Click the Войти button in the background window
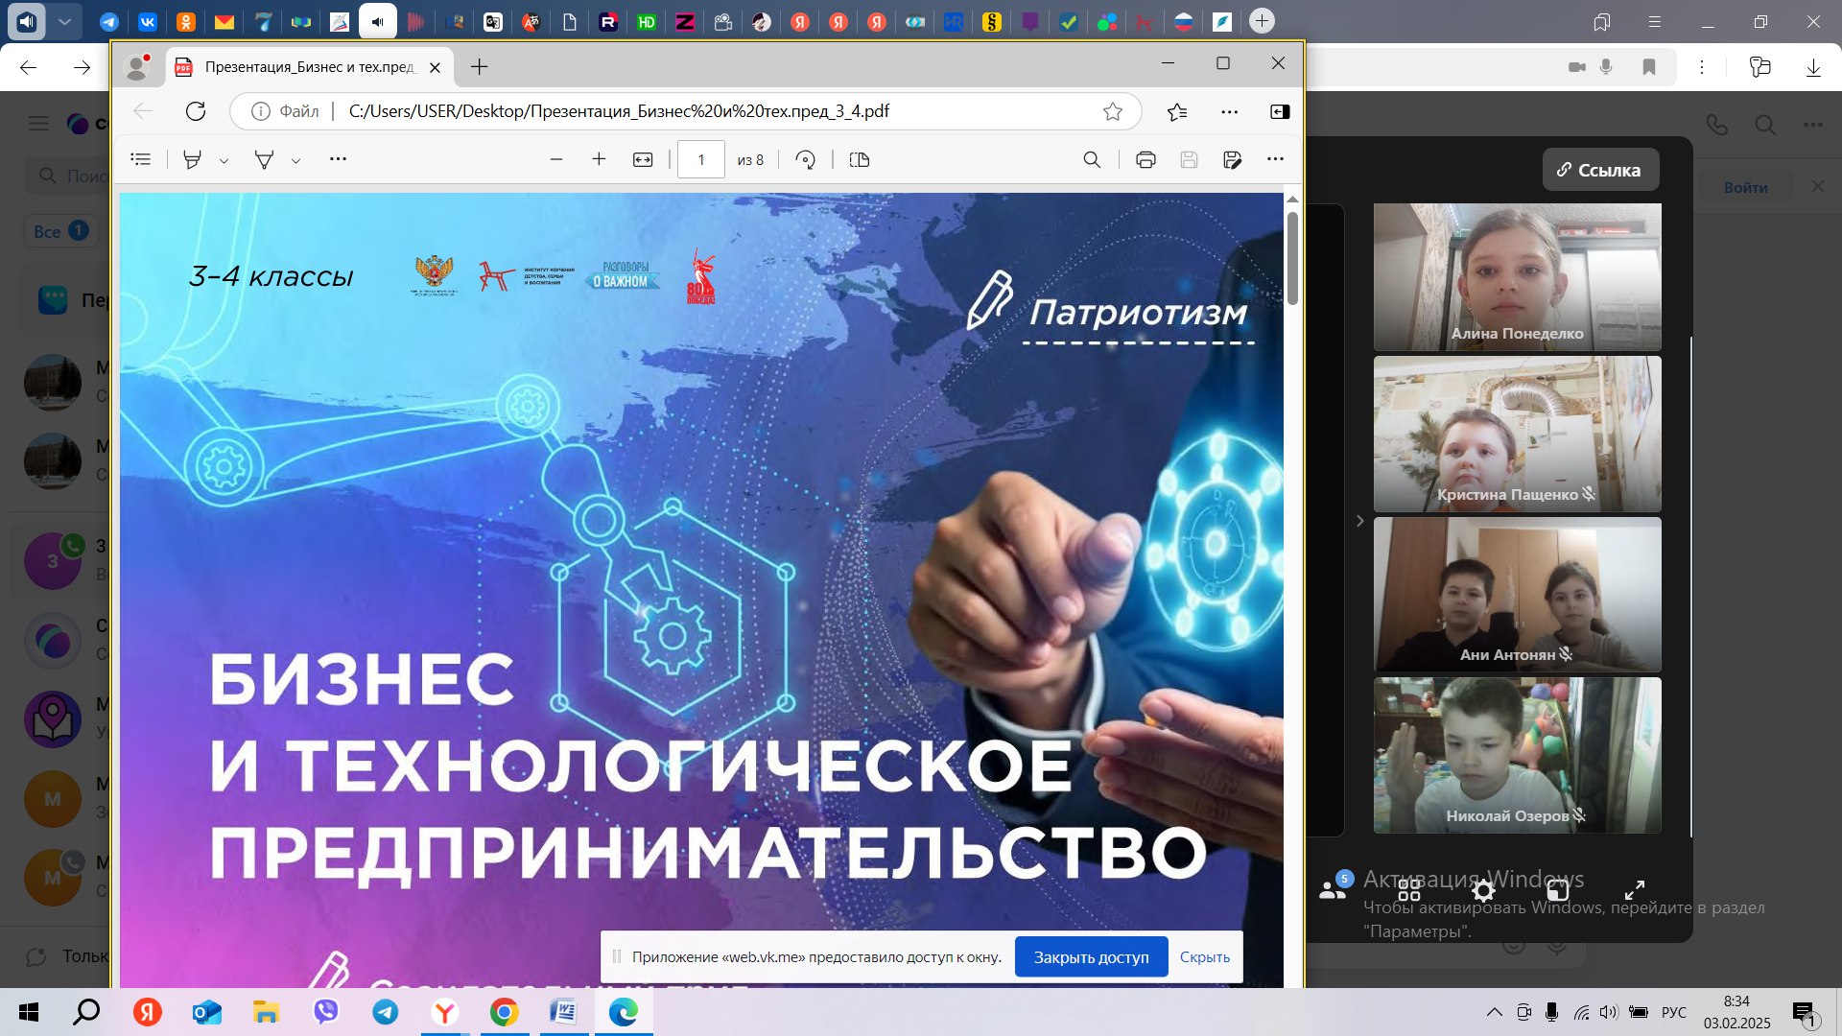The width and height of the screenshot is (1842, 1036). [1745, 187]
